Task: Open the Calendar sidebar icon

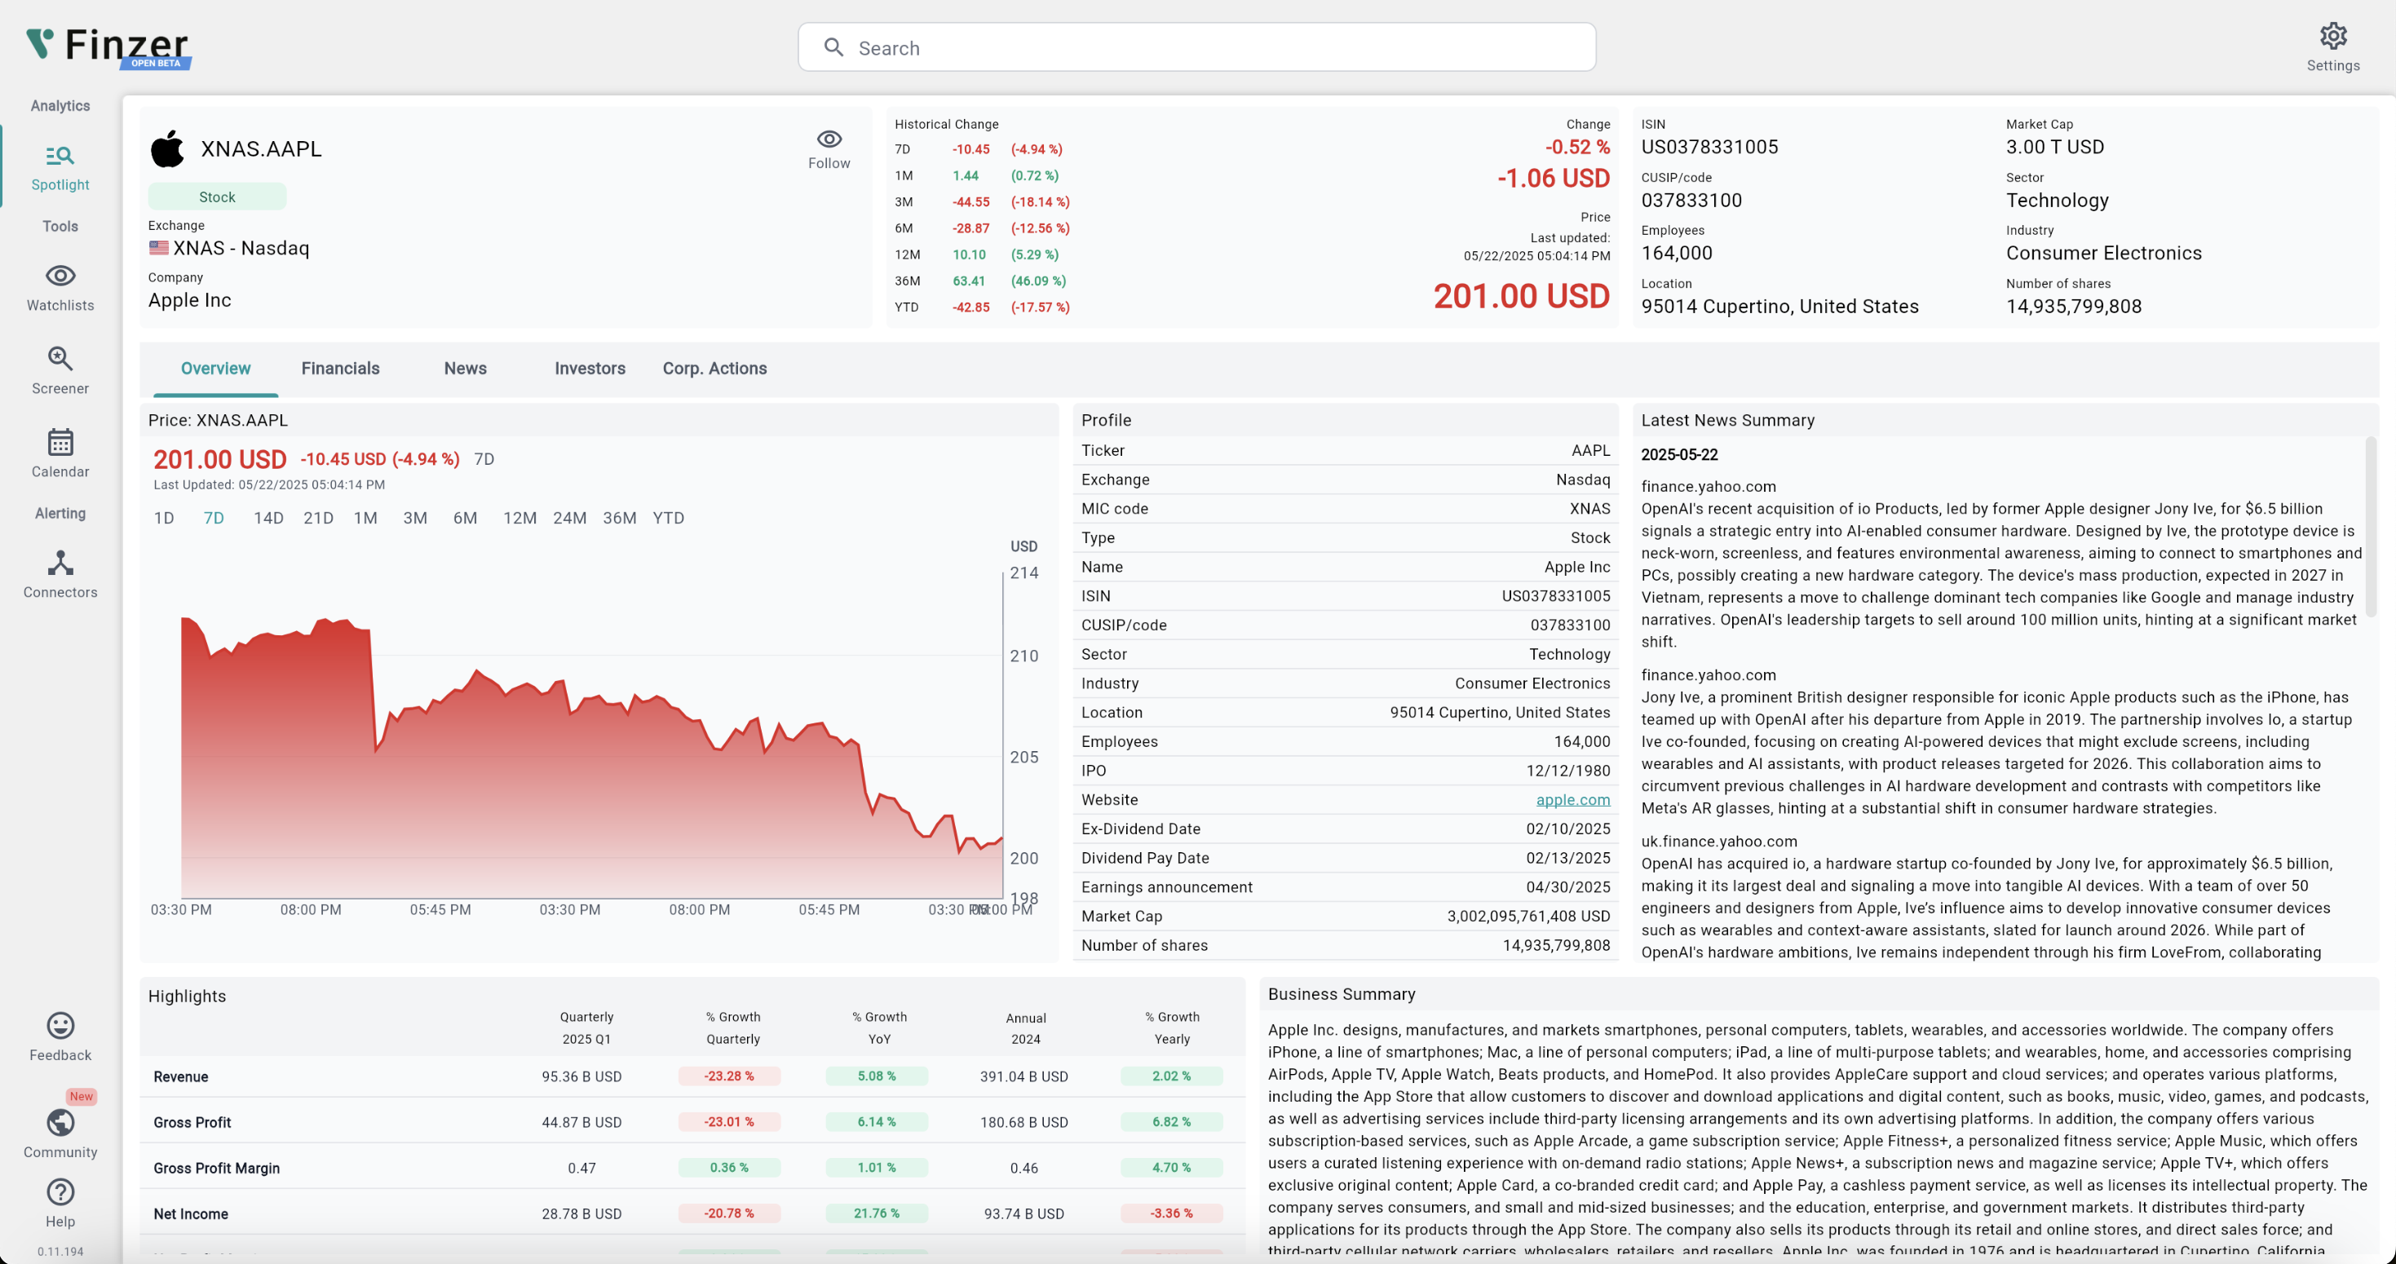Action: coord(60,442)
